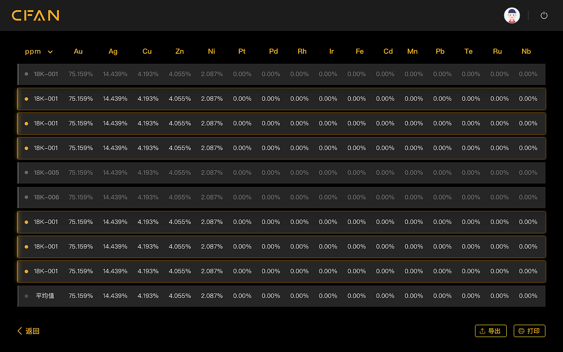Select the Au column header
563x352 pixels.
tap(78, 51)
